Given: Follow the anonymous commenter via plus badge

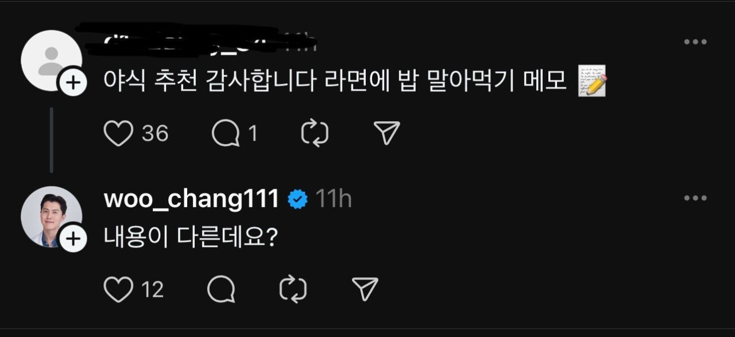Looking at the screenshot, I should [73, 83].
